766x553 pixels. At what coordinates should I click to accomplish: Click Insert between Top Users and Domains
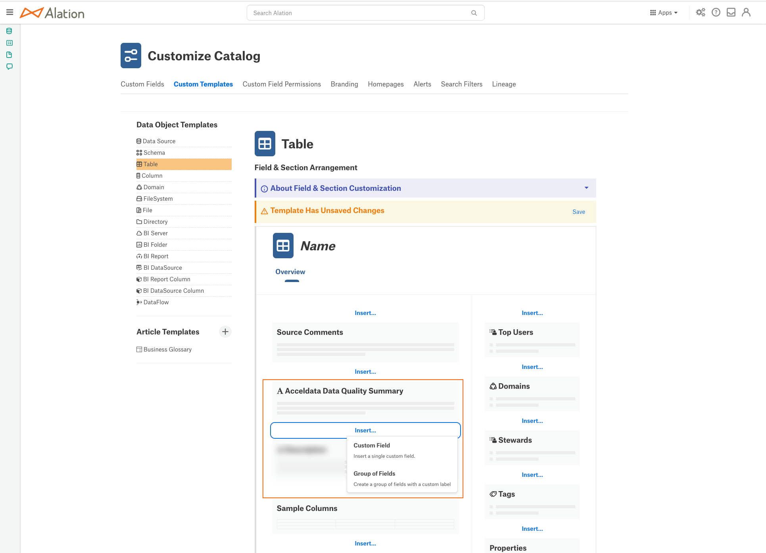point(532,367)
